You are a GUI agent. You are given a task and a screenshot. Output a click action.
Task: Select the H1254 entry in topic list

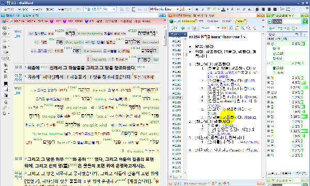tap(176, 98)
